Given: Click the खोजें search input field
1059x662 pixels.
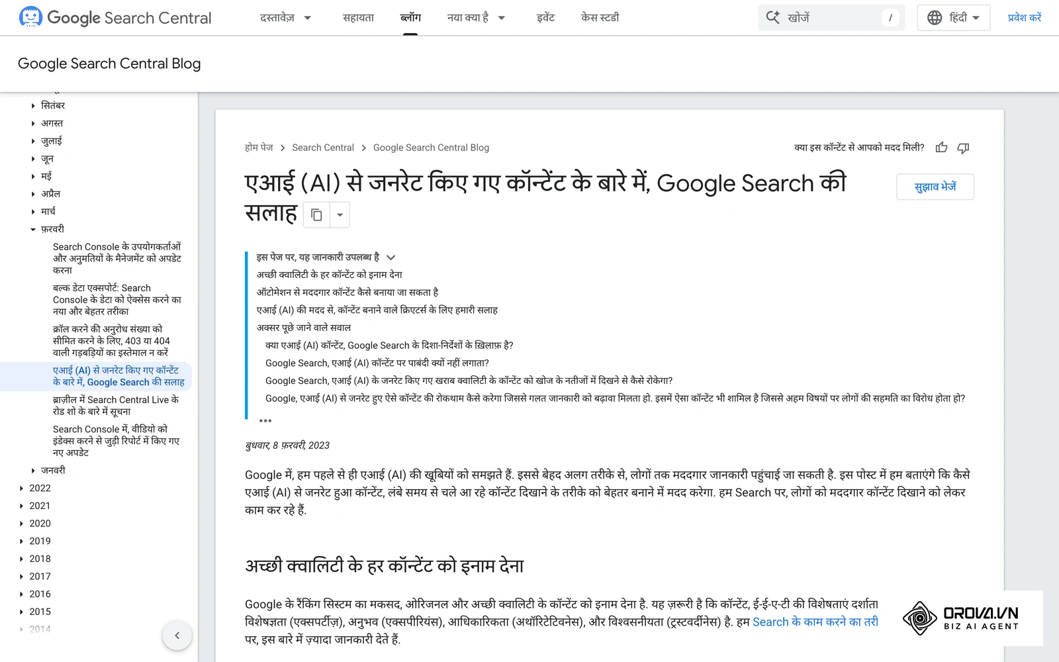Looking at the screenshot, I should (831, 18).
